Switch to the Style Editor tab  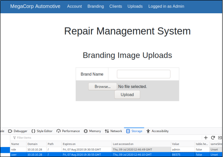click(42, 131)
